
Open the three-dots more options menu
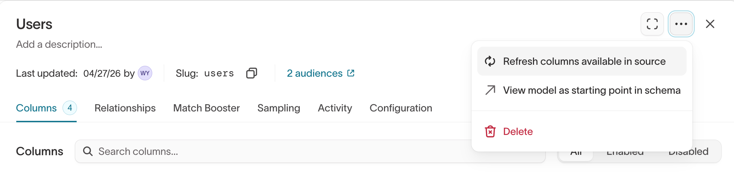[x=681, y=24]
